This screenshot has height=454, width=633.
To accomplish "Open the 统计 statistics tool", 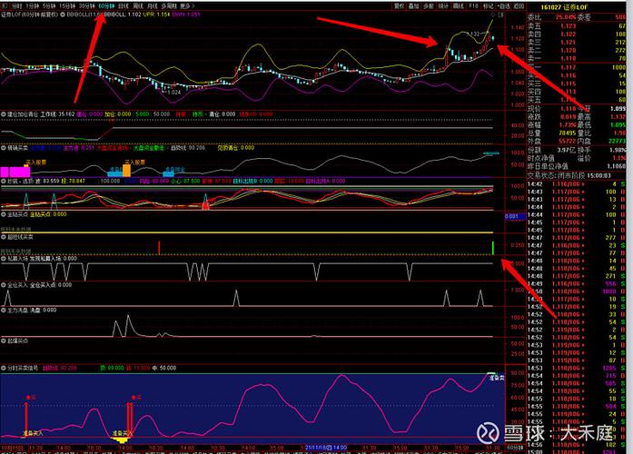I will 434,5.
